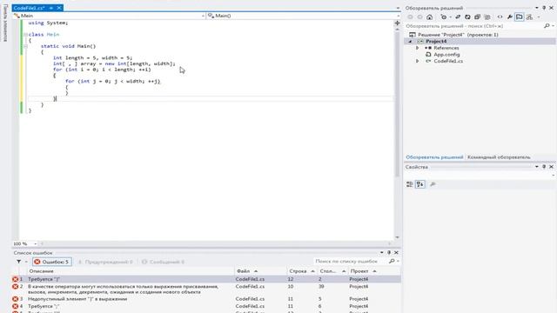Collapse the class Mein code region
Viewport: 557px width, 313px height.
pyautogui.click(x=25, y=35)
